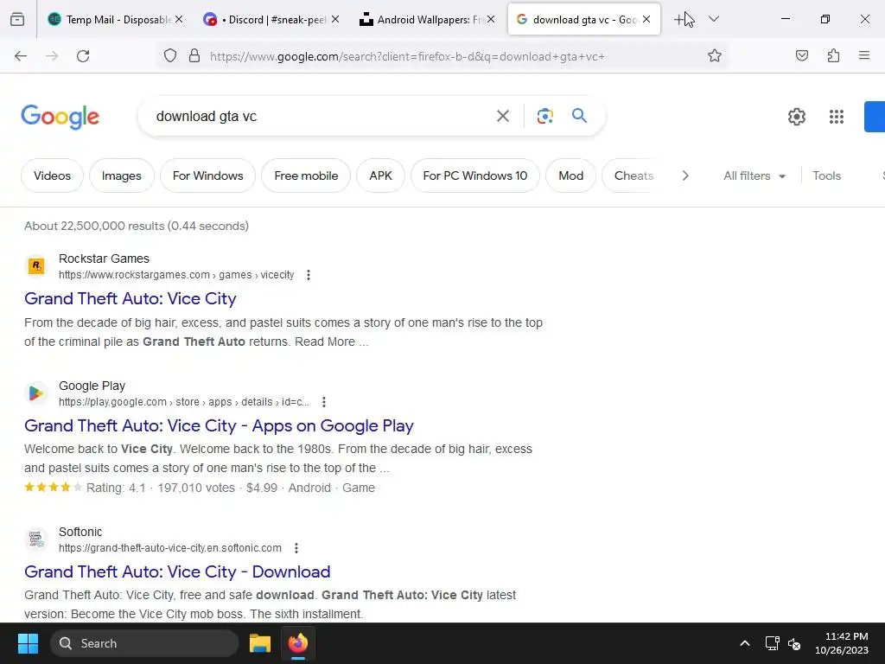Screen dimensions: 885x664
Task: Filter results by Images
Action: (x=121, y=176)
